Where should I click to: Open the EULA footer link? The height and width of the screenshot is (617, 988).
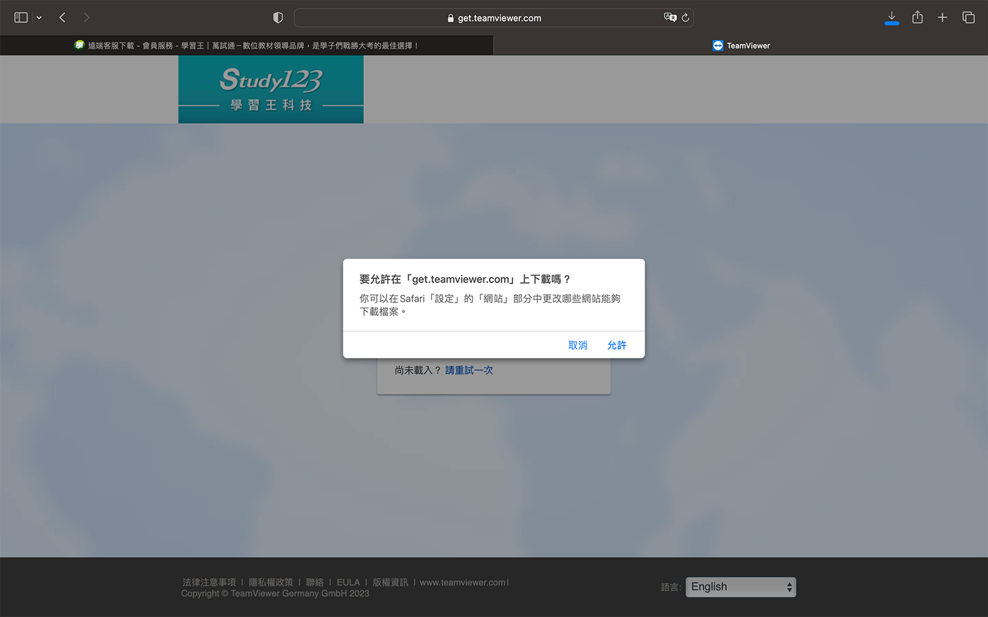coord(348,582)
